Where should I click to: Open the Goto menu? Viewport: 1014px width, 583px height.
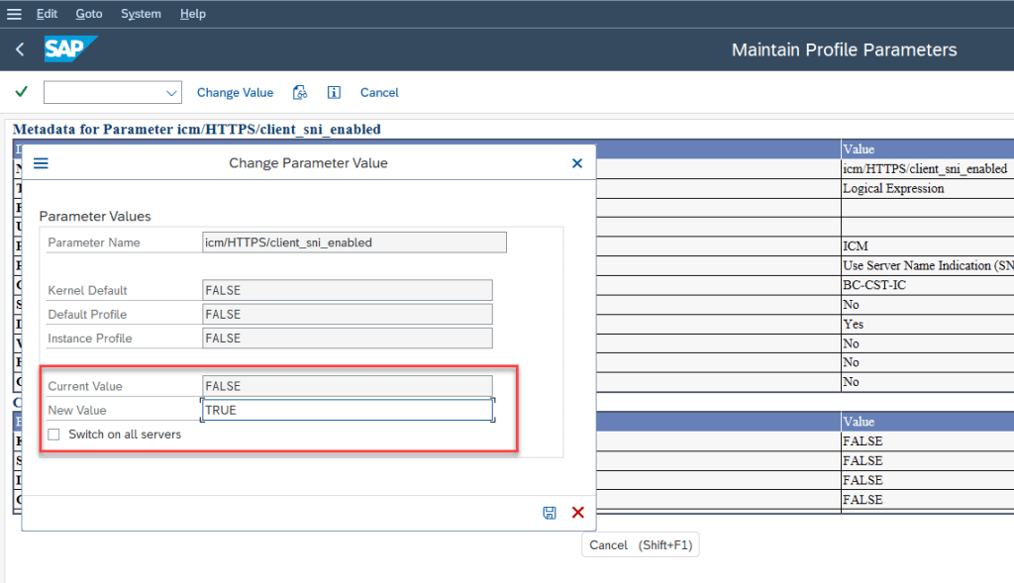(88, 14)
